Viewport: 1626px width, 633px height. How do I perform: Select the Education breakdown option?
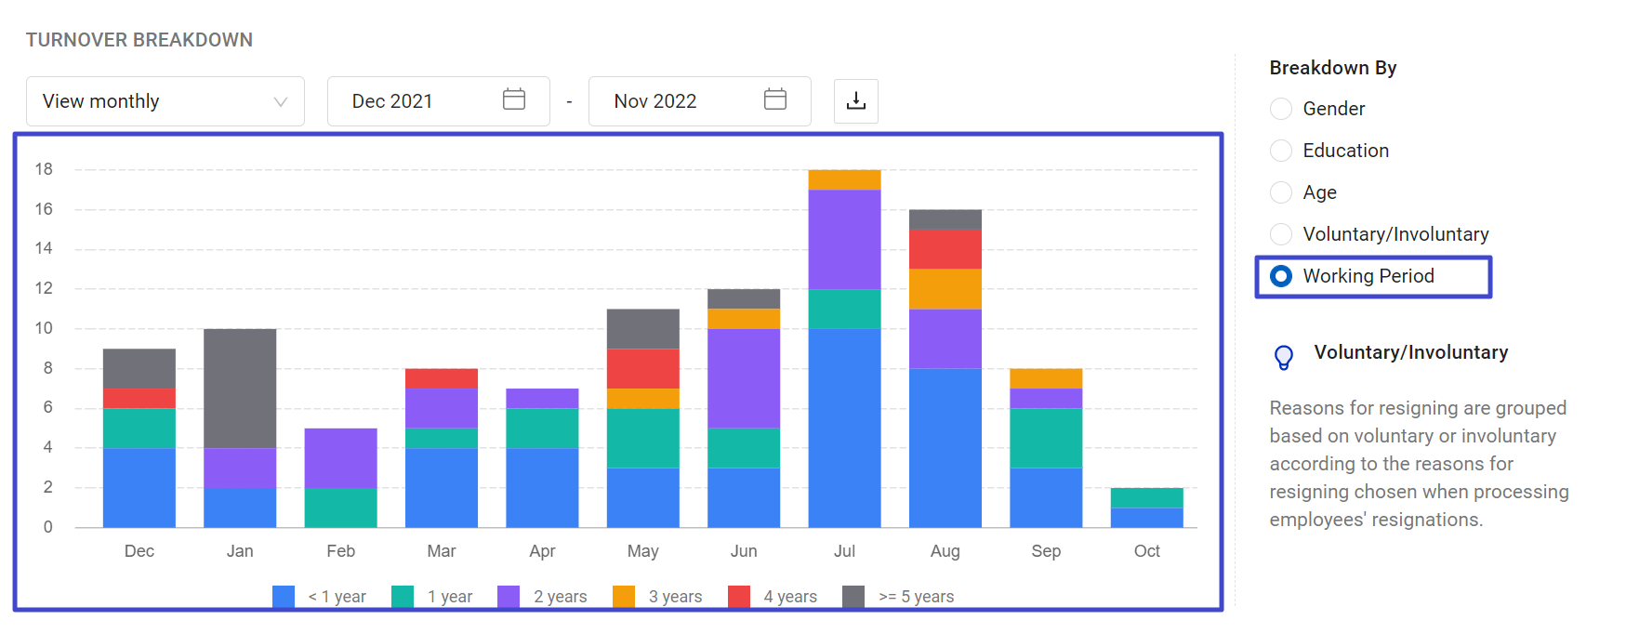[1281, 151]
